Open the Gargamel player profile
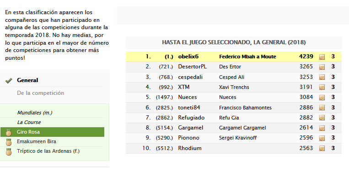Image resolution: width=349 pixels, height=171 pixels. coord(191,128)
